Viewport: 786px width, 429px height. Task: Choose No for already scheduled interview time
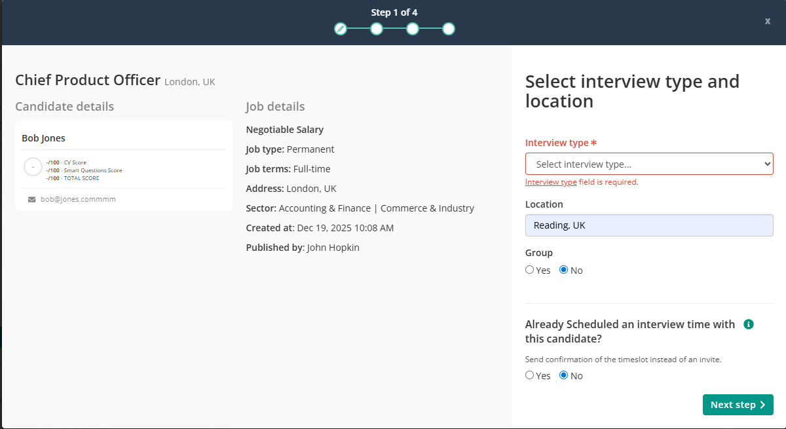564,375
